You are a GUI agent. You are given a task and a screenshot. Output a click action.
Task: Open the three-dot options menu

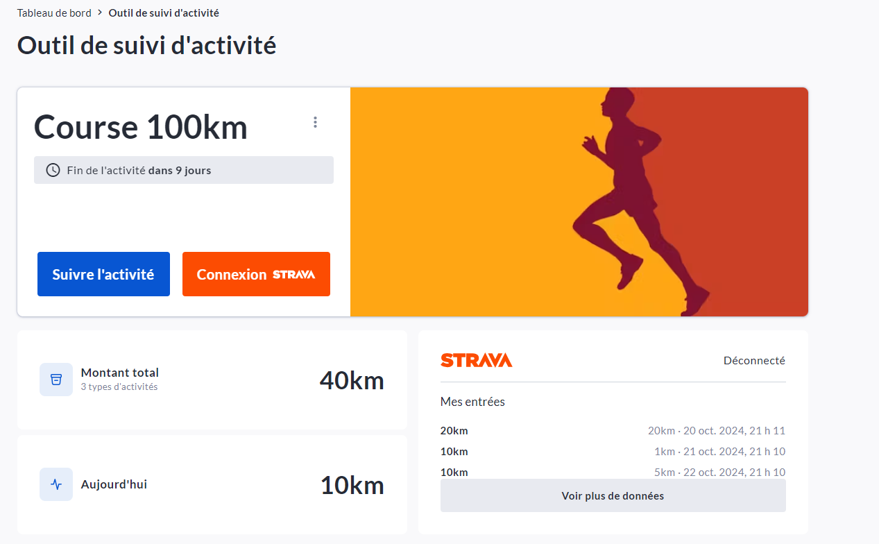tap(315, 122)
